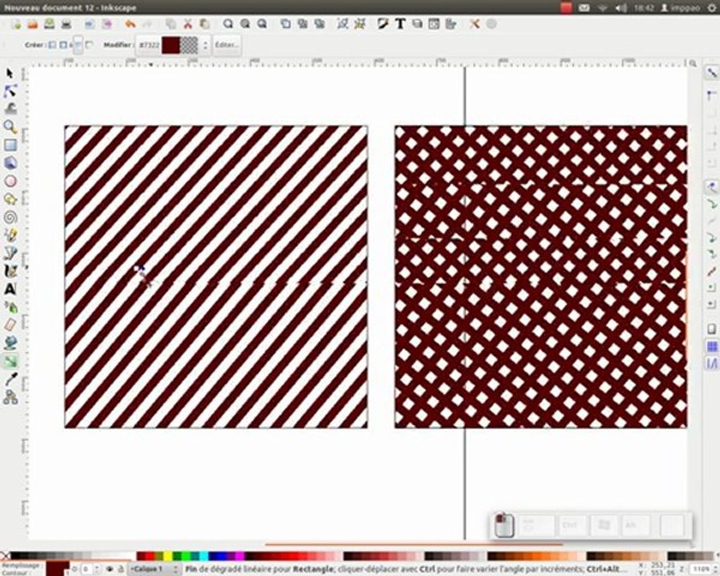Select the Text tool in toolbox
The height and width of the screenshot is (576, 720).
tap(10, 289)
